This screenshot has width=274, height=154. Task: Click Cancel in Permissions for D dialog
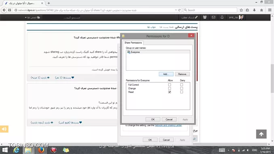169,119
